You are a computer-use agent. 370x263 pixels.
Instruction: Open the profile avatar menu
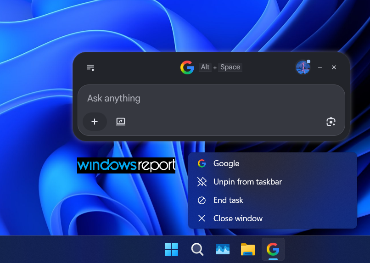(x=303, y=67)
